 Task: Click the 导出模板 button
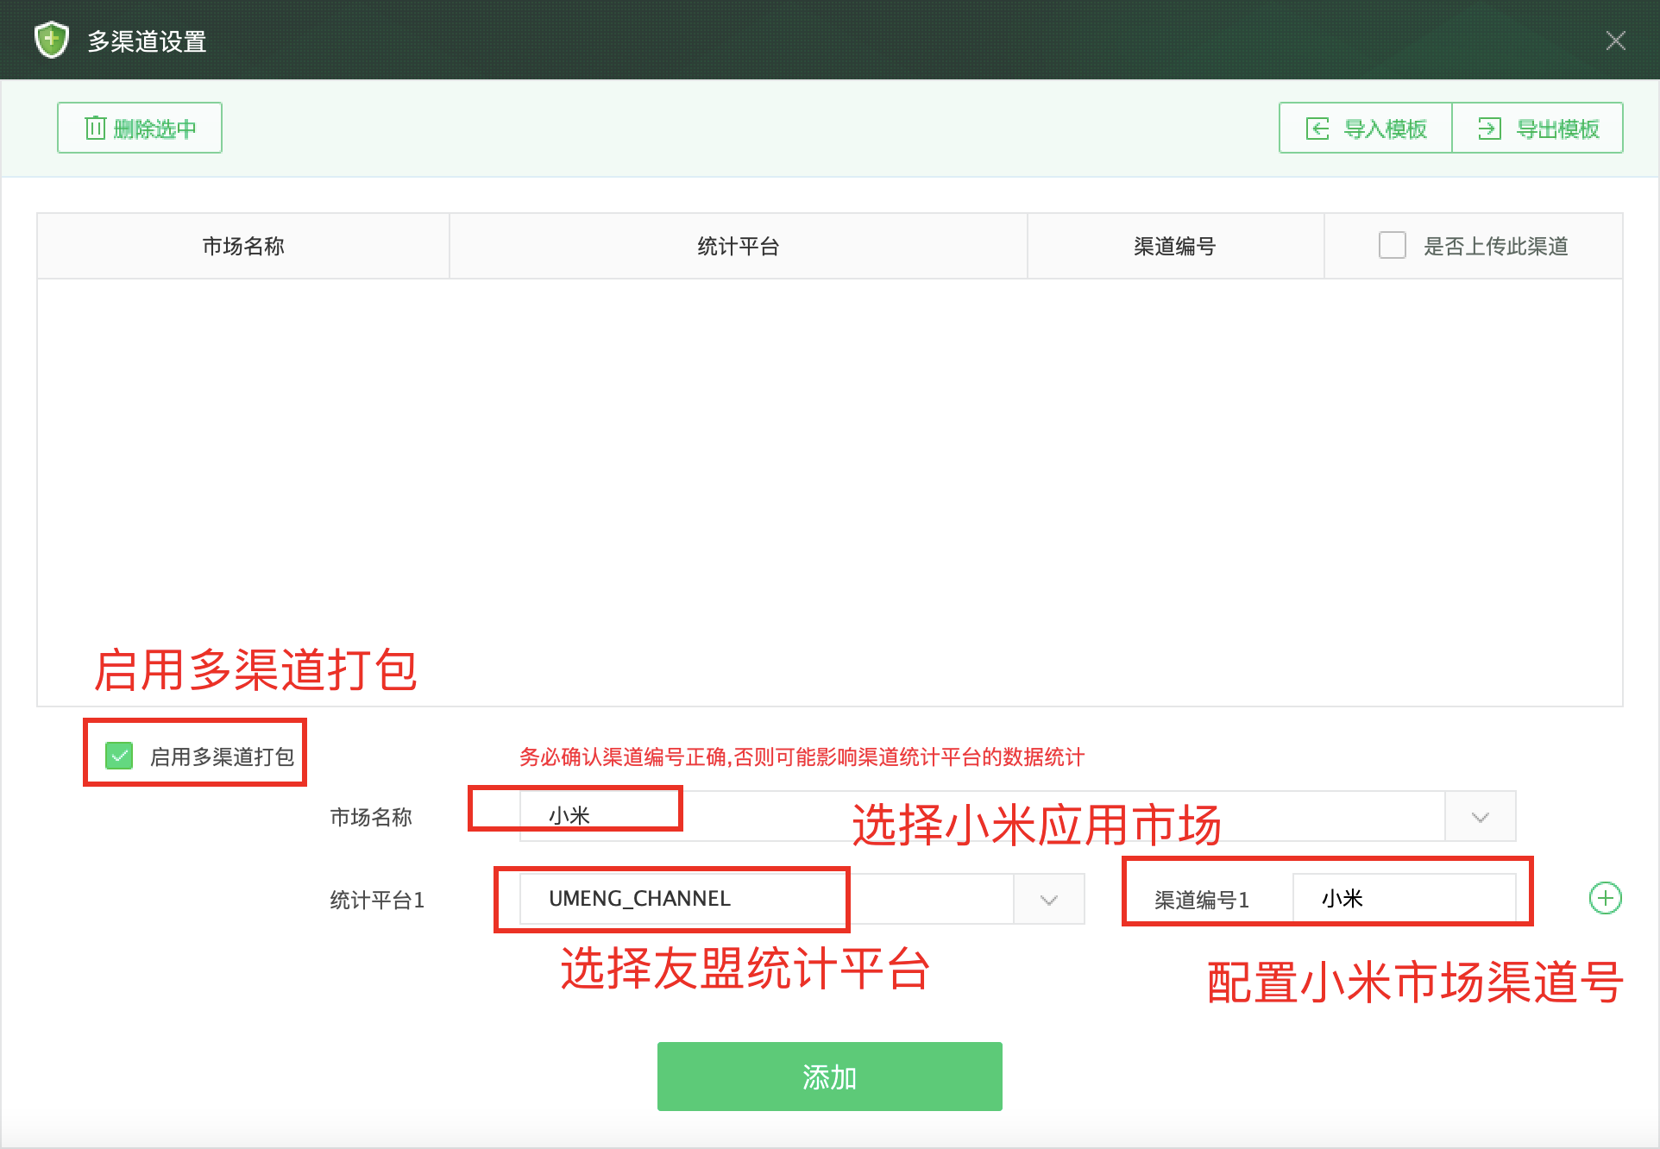tap(1537, 128)
